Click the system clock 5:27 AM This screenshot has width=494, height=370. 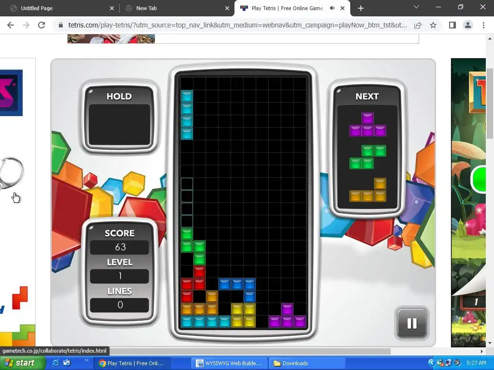click(x=476, y=363)
